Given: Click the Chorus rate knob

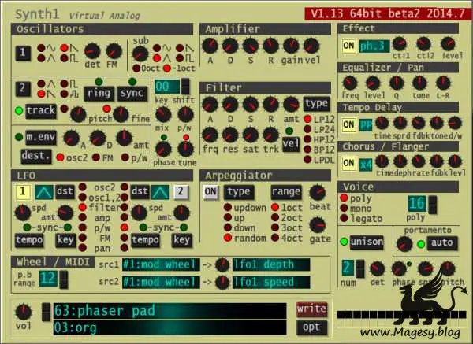Looking at the screenshot, I should (x=419, y=161).
